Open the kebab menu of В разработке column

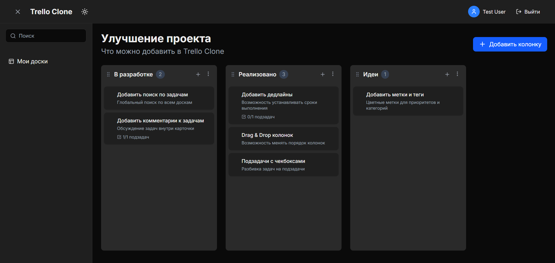tap(208, 74)
